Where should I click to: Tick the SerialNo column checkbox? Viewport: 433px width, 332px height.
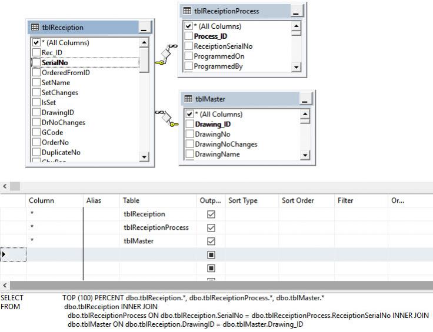pos(36,63)
